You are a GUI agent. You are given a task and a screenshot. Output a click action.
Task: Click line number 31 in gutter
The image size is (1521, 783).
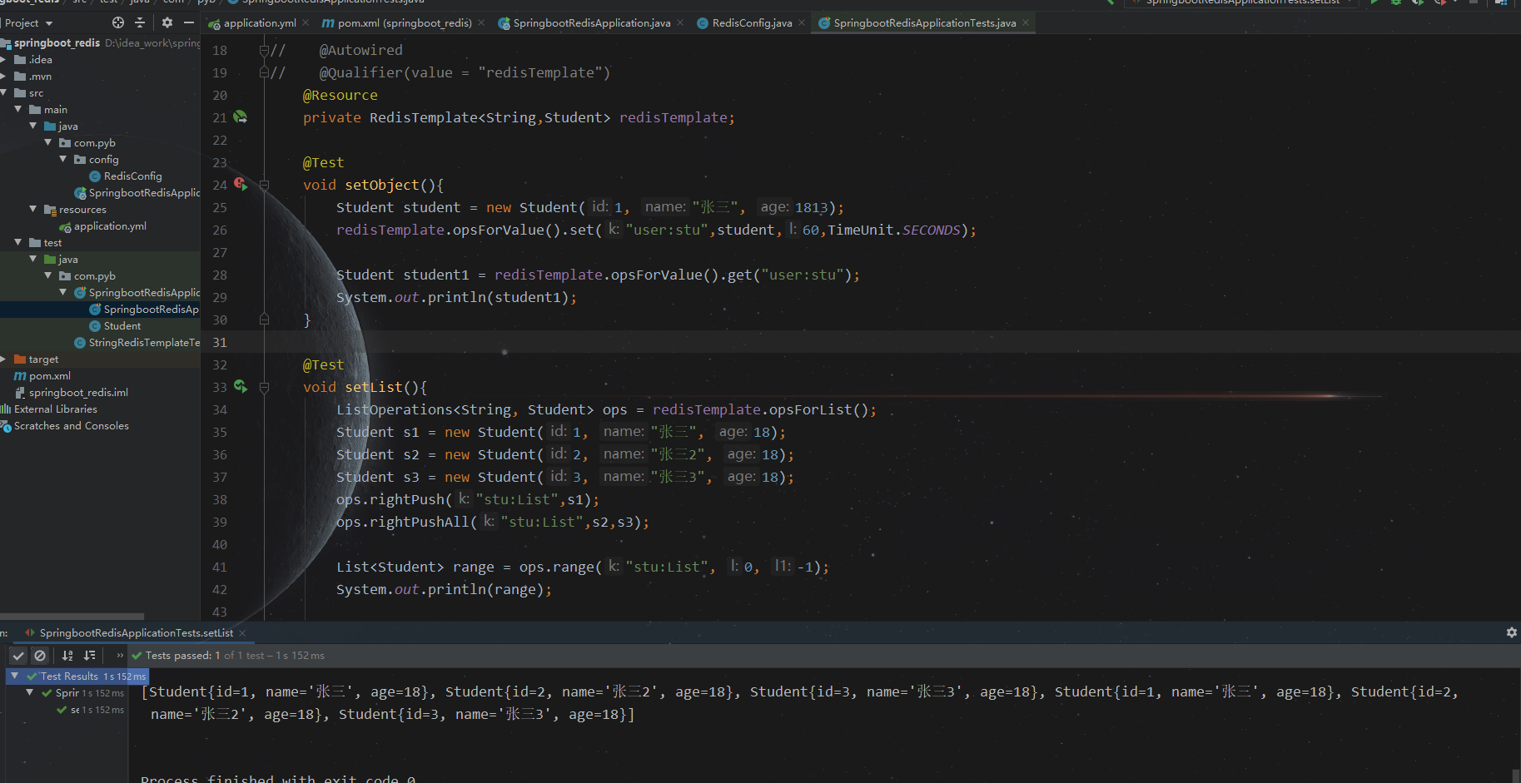pyautogui.click(x=219, y=342)
